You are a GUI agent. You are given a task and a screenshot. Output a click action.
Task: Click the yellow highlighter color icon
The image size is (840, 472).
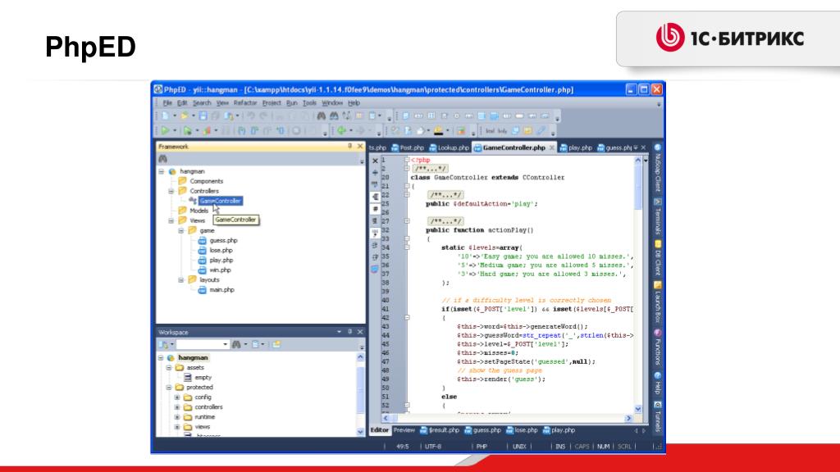pos(438,130)
